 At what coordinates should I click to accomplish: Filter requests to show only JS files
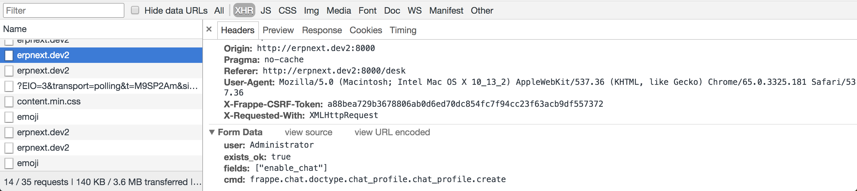pos(266,10)
